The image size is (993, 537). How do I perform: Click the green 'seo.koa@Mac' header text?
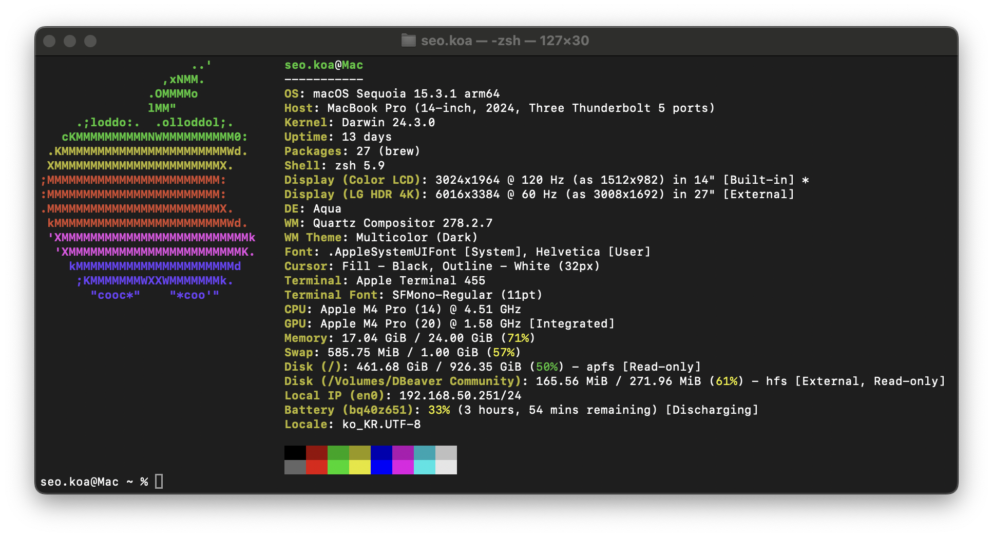pos(324,65)
